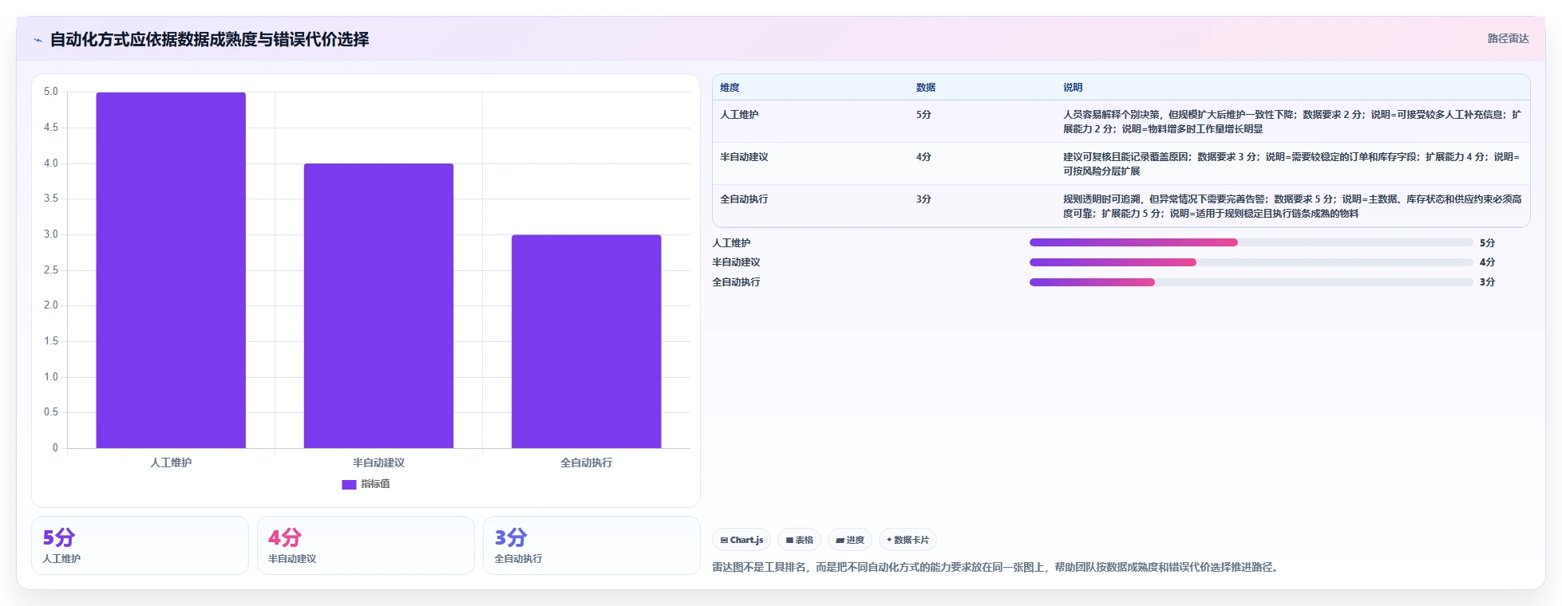Screen dimensions: 1562x606
Task: Click the 表格 tag chip
Action: tap(799, 540)
